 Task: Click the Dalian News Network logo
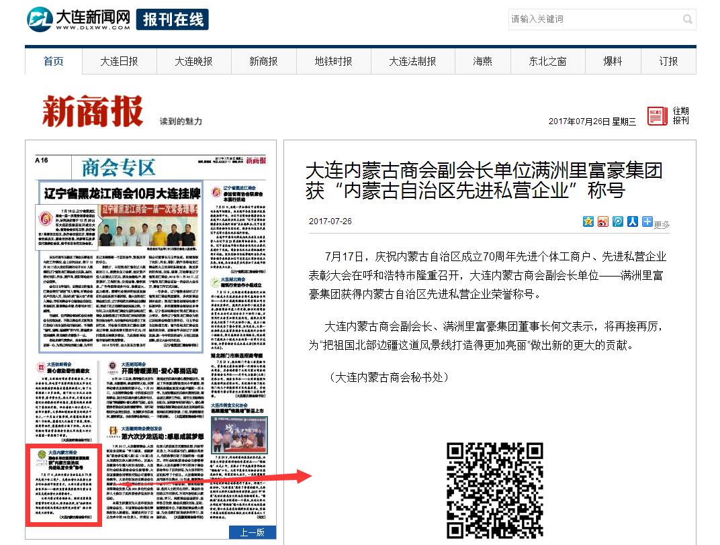pos(79,19)
